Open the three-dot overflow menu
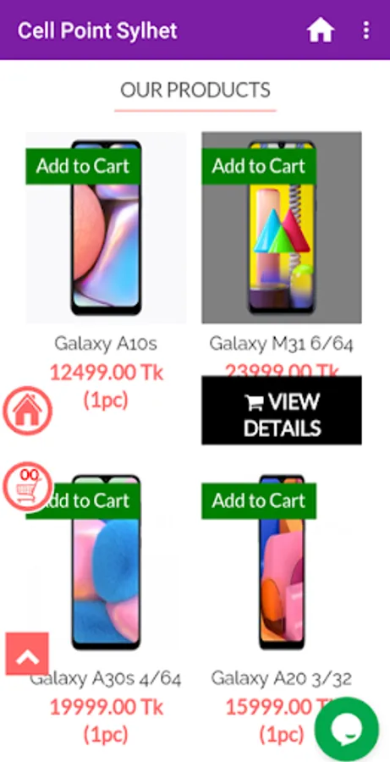390x762 pixels. click(x=365, y=30)
